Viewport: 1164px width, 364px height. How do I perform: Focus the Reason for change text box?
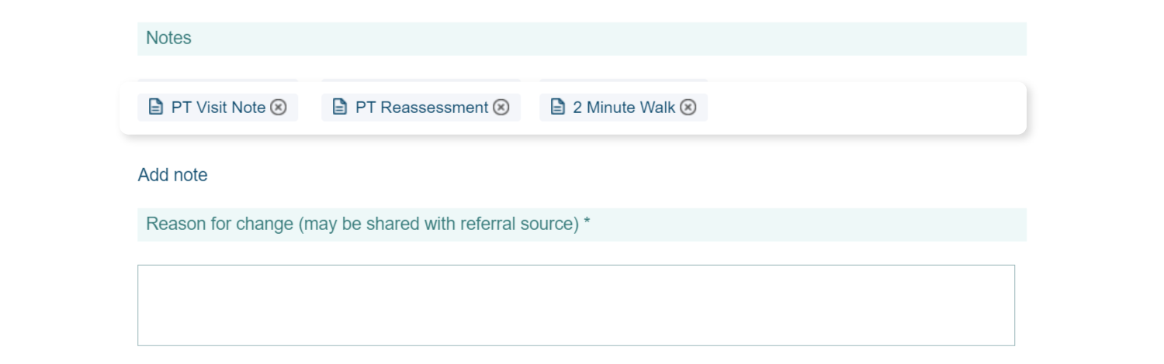click(x=576, y=305)
